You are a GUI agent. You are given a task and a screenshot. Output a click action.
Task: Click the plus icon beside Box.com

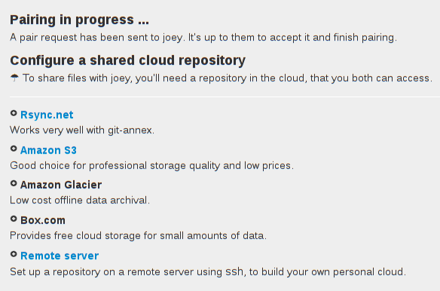click(14, 219)
